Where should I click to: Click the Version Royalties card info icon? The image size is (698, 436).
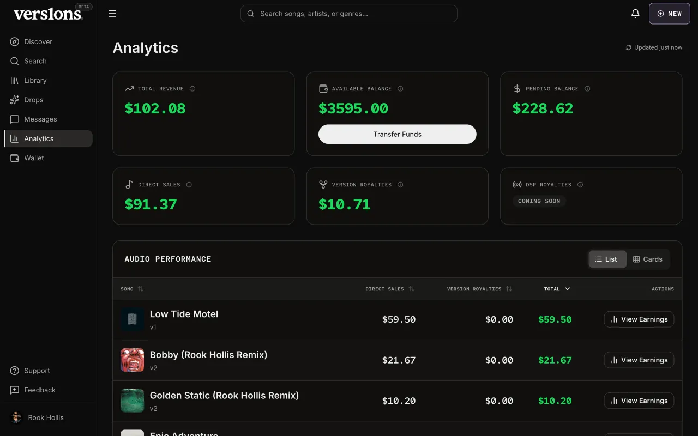pos(400,185)
